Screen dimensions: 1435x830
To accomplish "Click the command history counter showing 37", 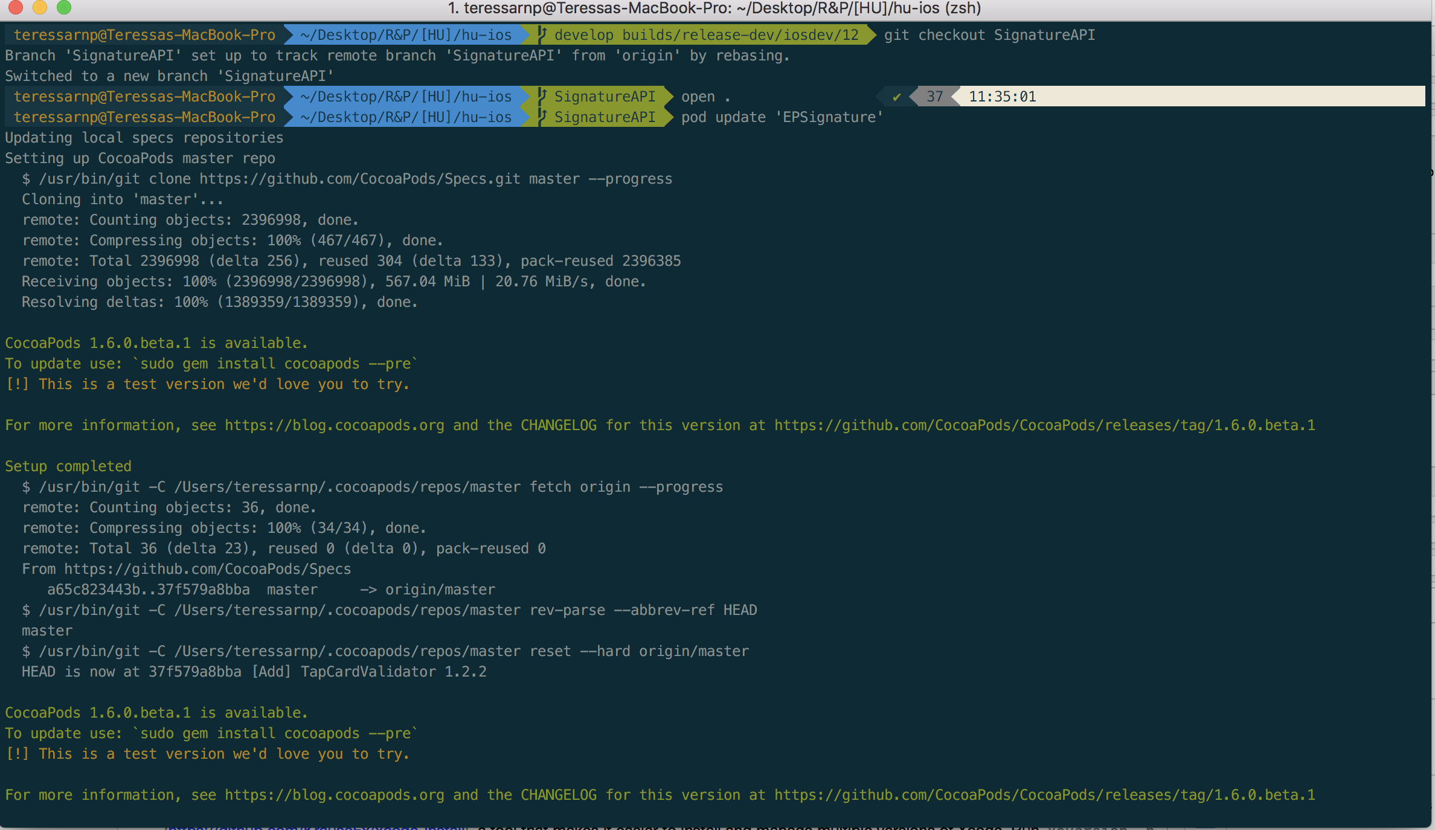I will [934, 96].
